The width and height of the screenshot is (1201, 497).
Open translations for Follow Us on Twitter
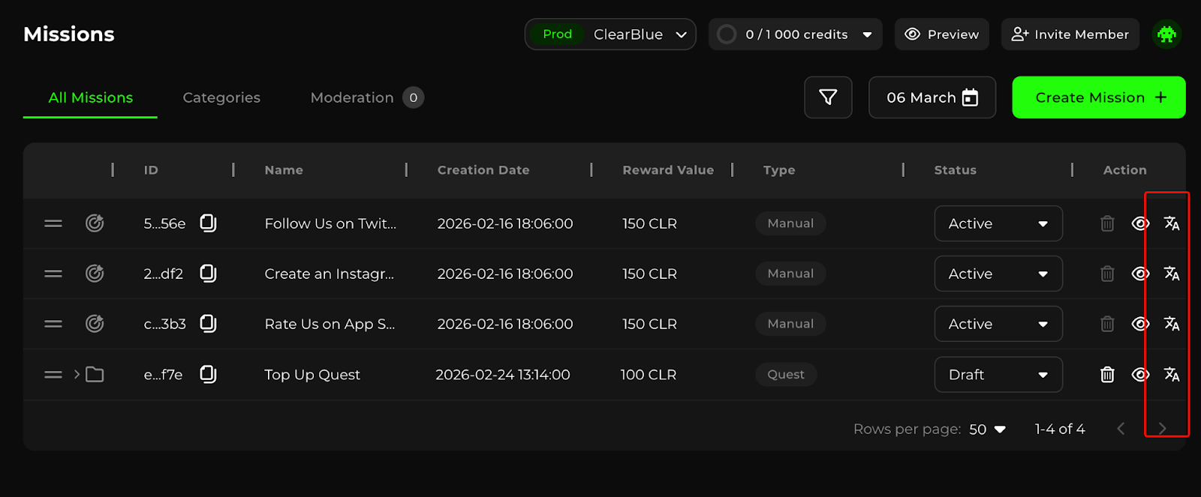[x=1171, y=223]
